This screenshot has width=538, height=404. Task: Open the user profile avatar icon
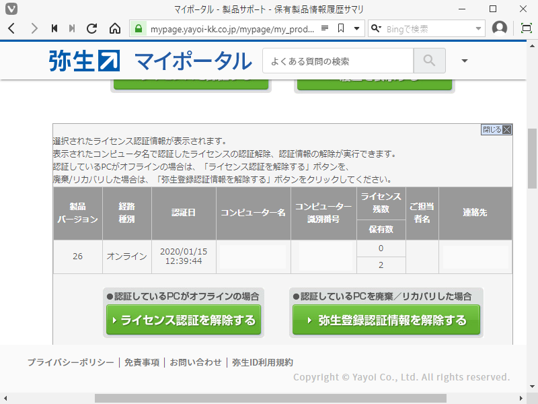pos(499,28)
